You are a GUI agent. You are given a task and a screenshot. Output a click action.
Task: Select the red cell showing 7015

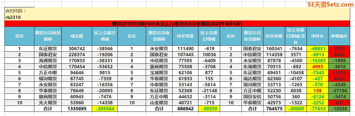coord(339,48)
